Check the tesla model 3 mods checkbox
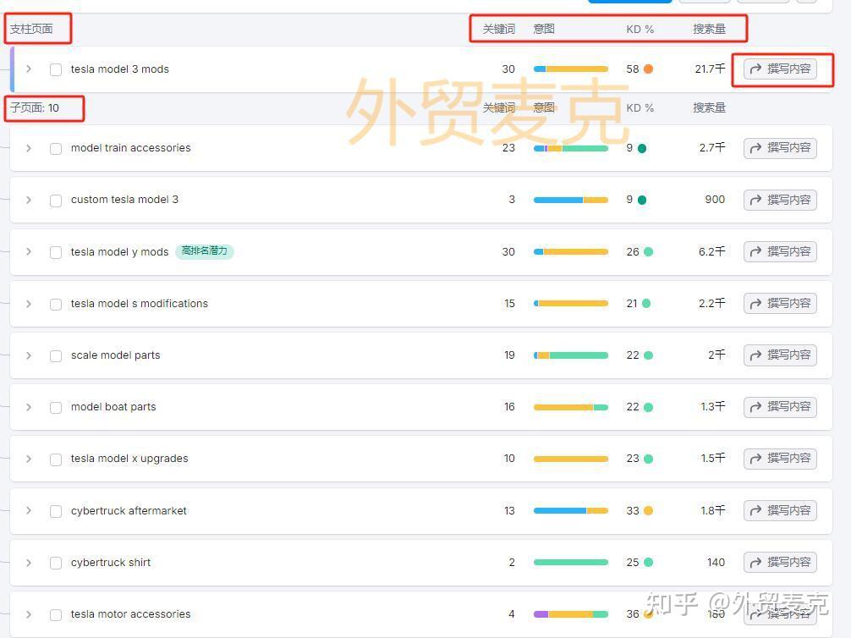The height and width of the screenshot is (638, 851). click(x=55, y=69)
